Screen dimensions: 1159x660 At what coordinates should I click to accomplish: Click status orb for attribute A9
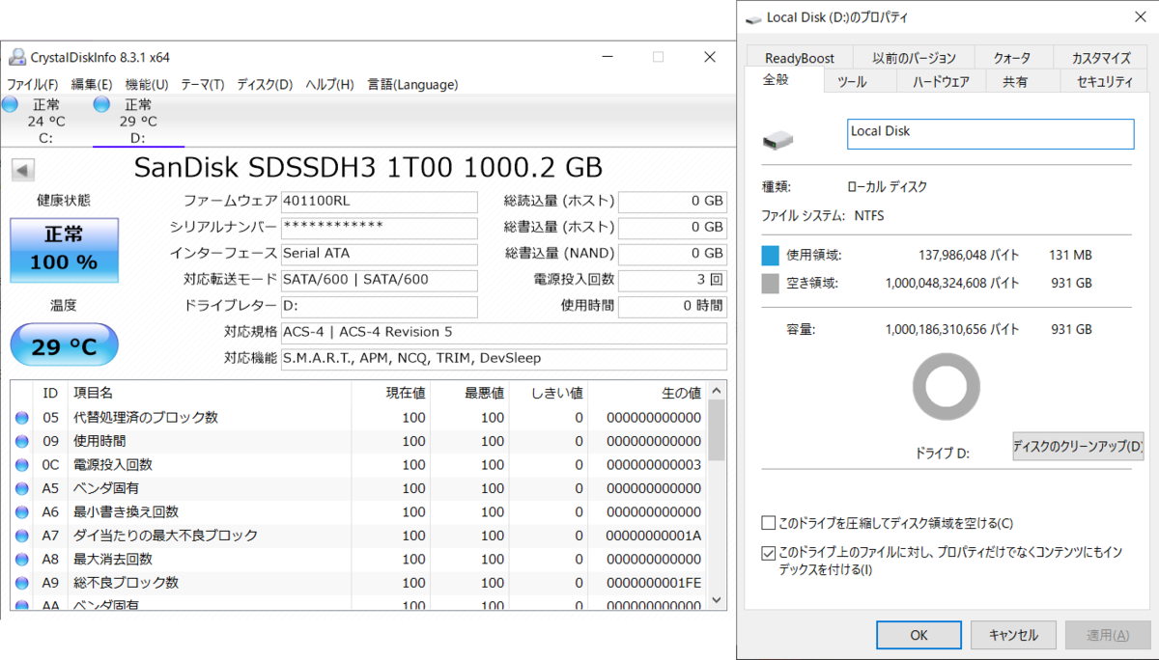coord(21,583)
